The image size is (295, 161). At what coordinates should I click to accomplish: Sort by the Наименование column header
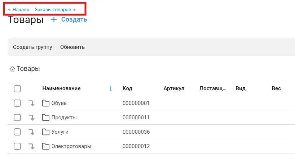62,88
